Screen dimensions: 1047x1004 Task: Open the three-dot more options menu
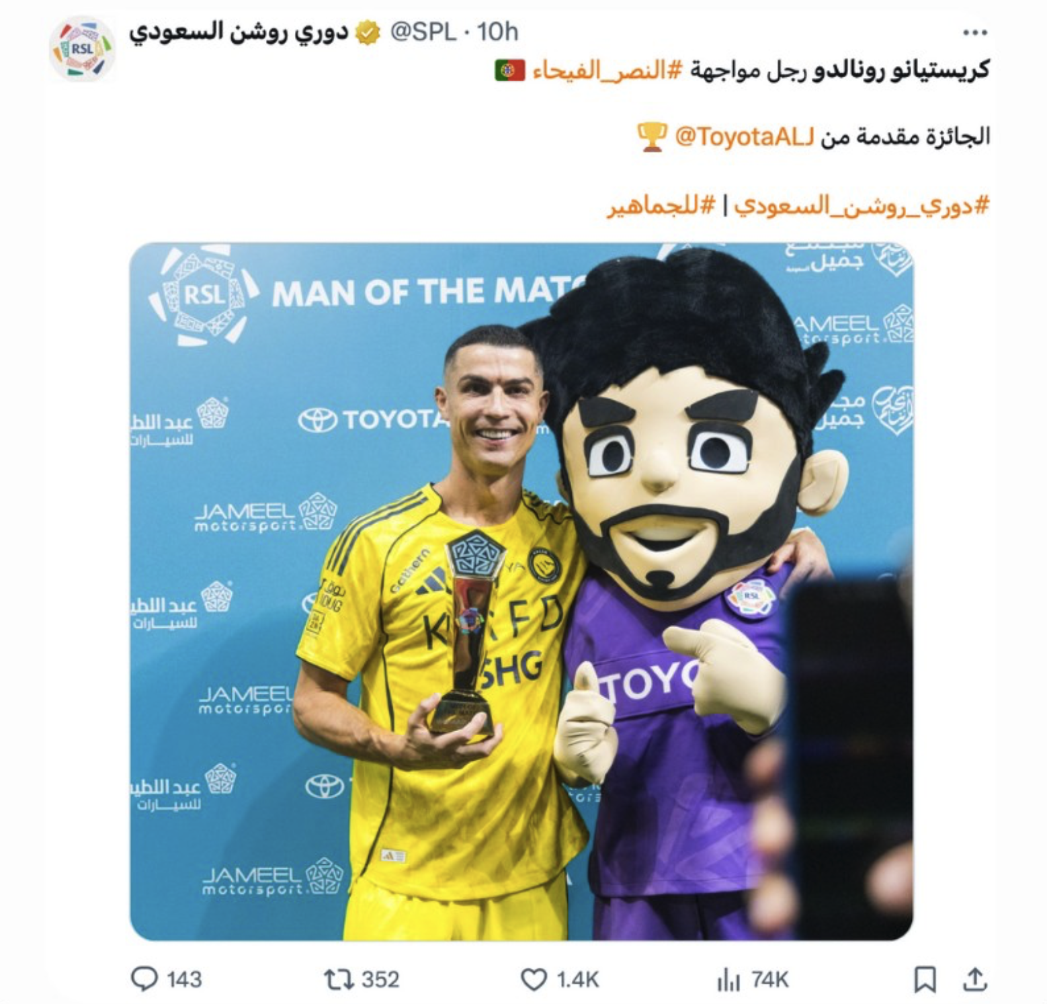974,32
